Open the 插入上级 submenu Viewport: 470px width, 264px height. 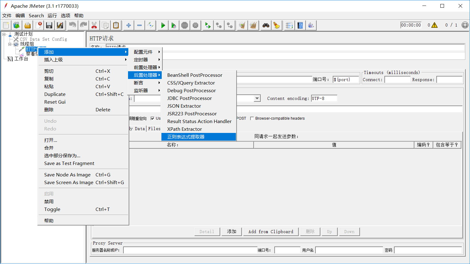pyautogui.click(x=83, y=60)
